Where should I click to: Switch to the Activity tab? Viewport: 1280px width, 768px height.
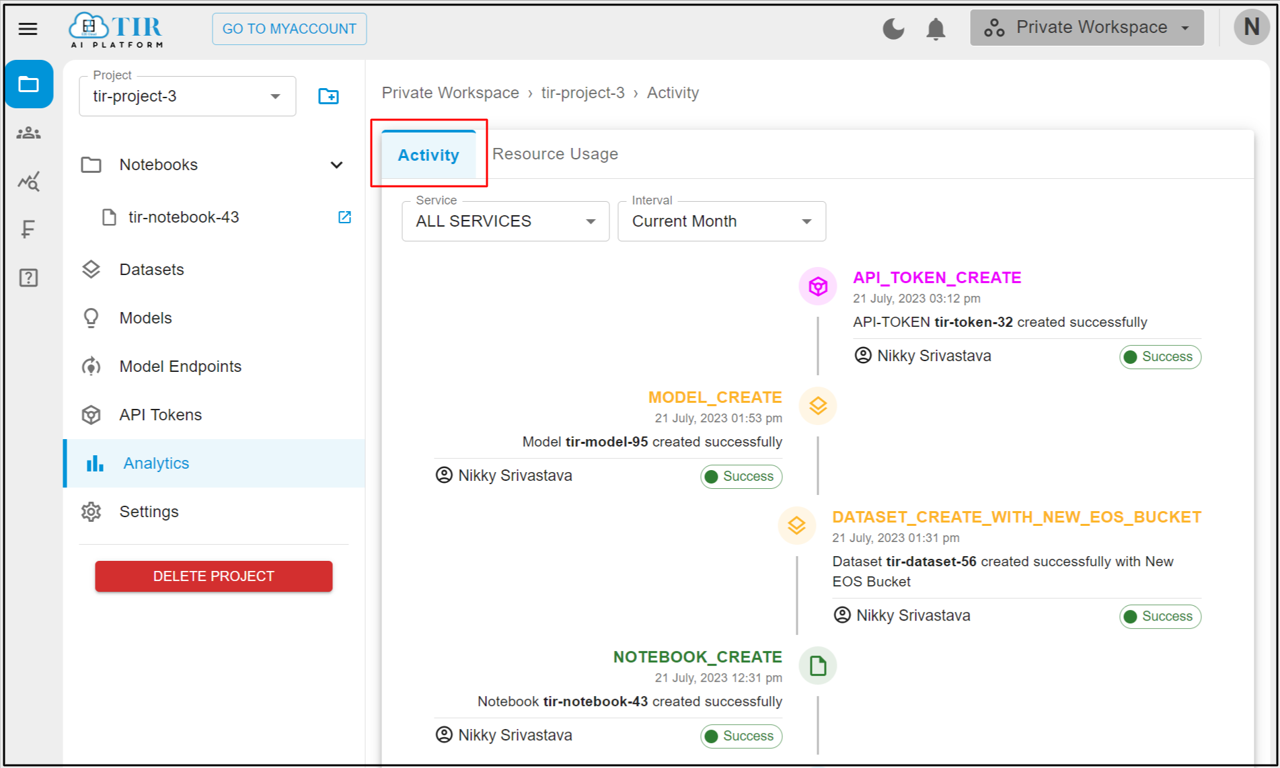428,155
